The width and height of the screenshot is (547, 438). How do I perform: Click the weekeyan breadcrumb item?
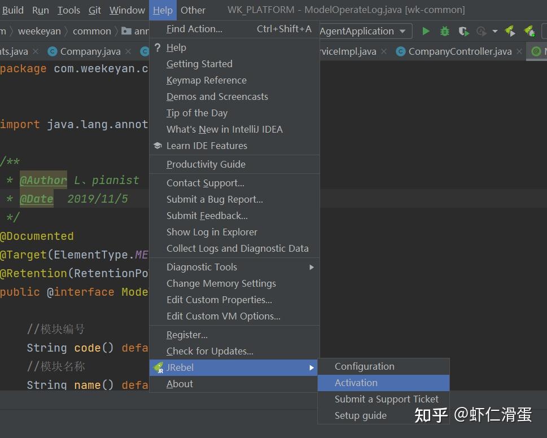(x=40, y=31)
